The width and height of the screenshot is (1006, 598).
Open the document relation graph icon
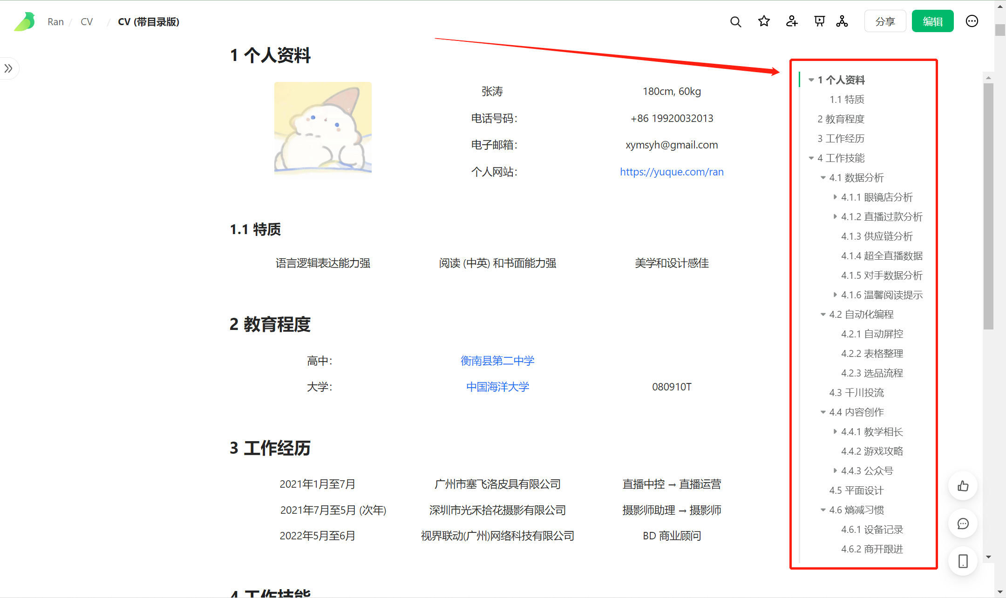click(x=842, y=21)
